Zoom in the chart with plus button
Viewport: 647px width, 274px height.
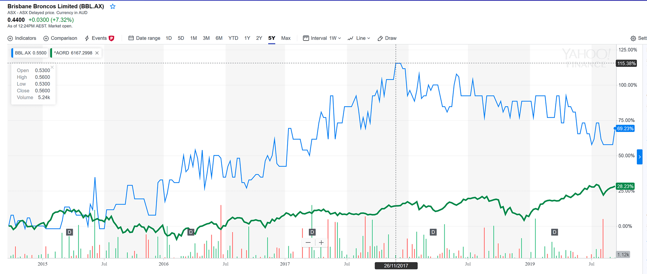pos(321,242)
